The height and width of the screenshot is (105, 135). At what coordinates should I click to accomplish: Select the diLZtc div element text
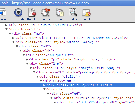coord(59,76)
